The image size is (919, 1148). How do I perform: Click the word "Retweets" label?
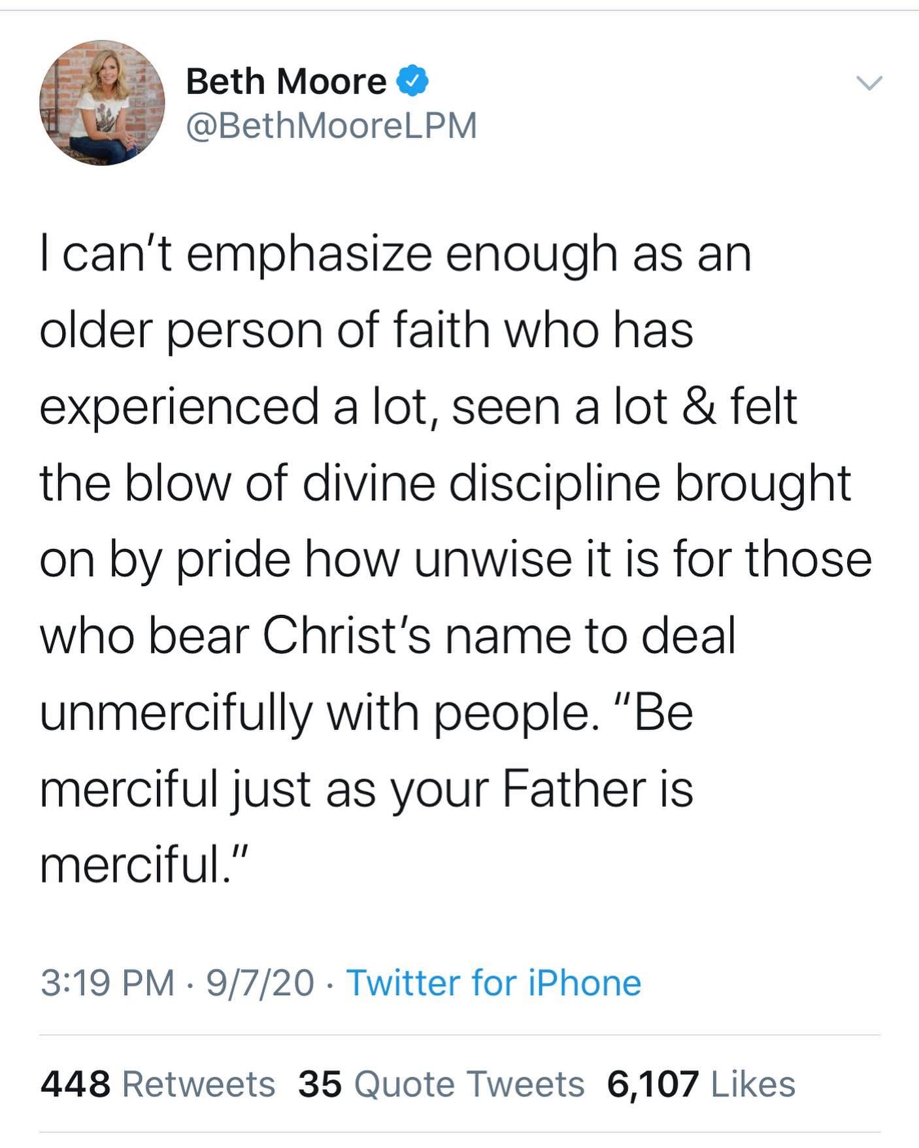[199, 1084]
